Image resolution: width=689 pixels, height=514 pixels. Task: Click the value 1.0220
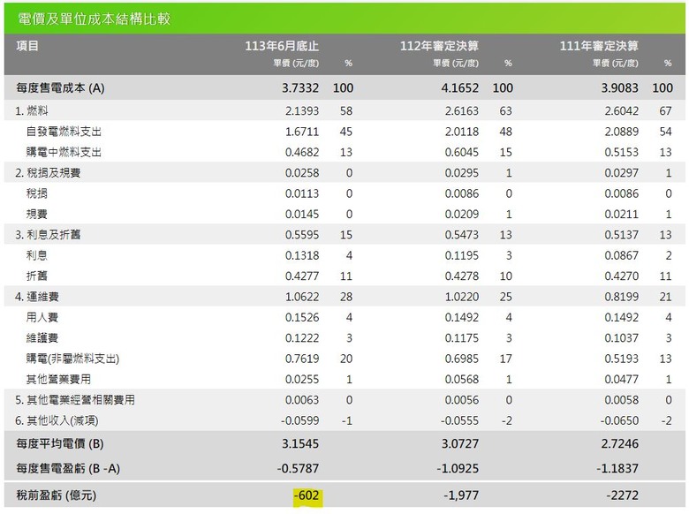point(461,297)
